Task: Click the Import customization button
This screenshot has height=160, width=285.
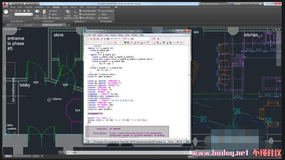Action: [54, 11]
